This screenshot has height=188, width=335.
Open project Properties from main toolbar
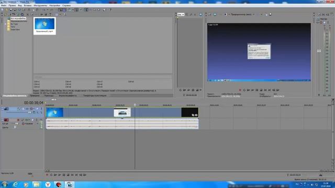(x=24, y=10)
